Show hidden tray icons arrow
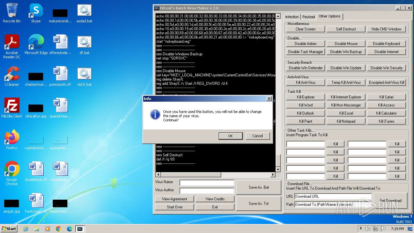Image resolution: width=414 pixels, height=233 pixels. [x=361, y=229]
